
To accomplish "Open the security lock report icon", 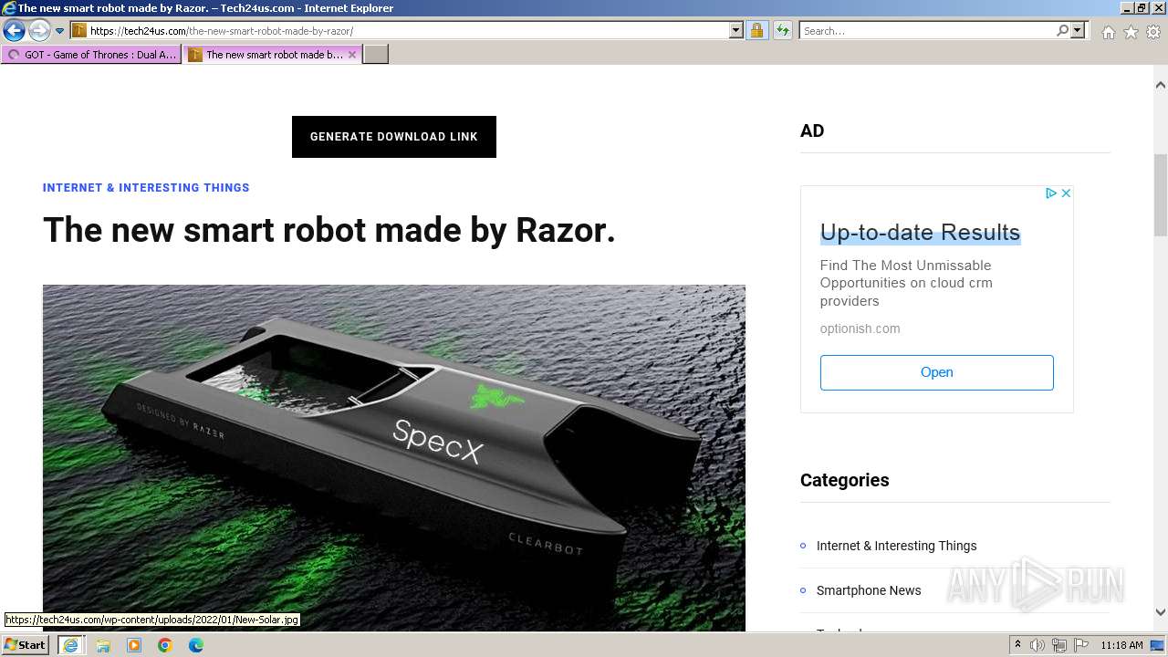I will click(x=756, y=30).
